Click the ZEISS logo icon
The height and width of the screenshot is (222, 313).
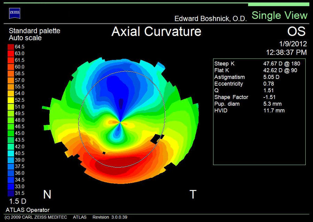coord(15,13)
